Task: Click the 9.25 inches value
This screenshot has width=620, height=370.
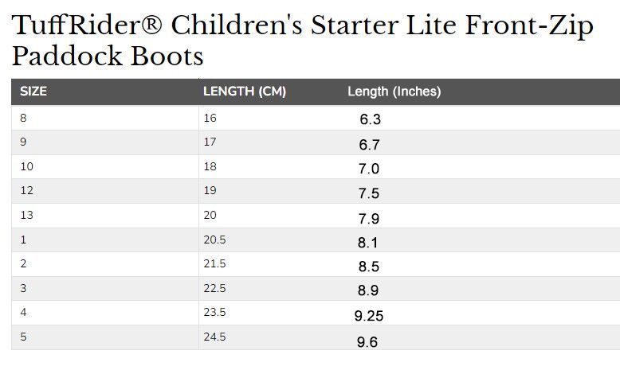Action: pos(369,316)
